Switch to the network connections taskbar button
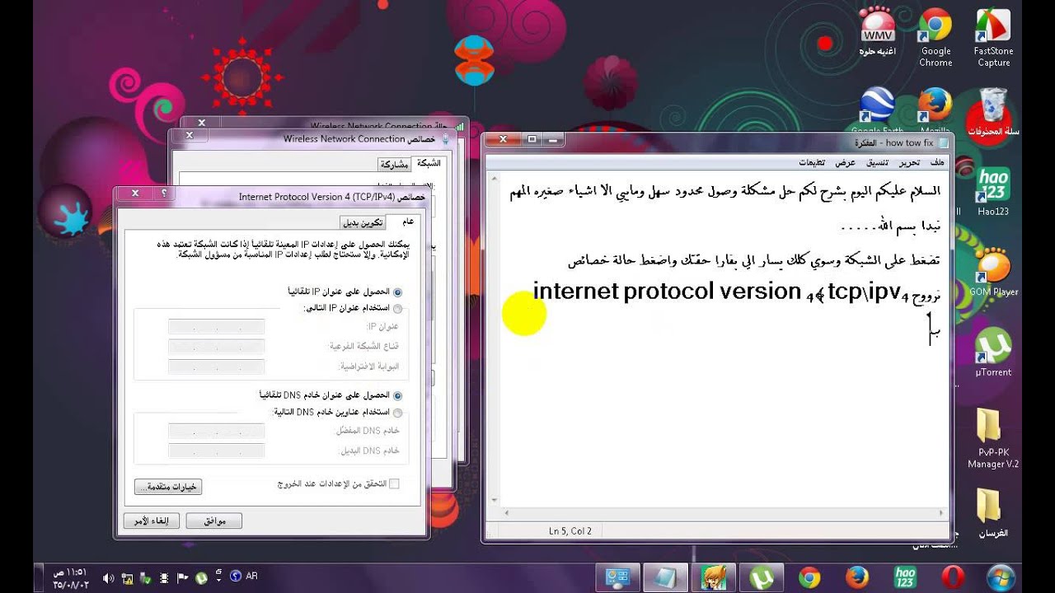Screen dimensions: 1055x593 tap(617, 577)
